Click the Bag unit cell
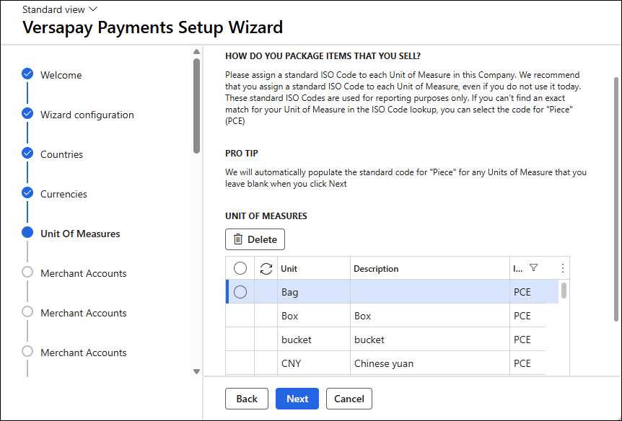622x421 pixels. 314,292
